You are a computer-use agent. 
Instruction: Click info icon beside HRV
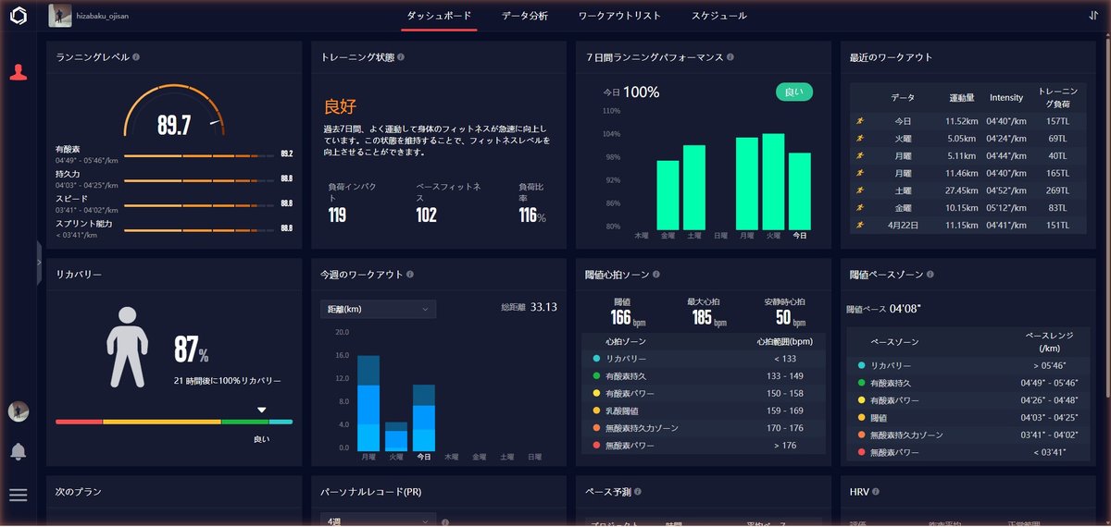[x=875, y=492]
